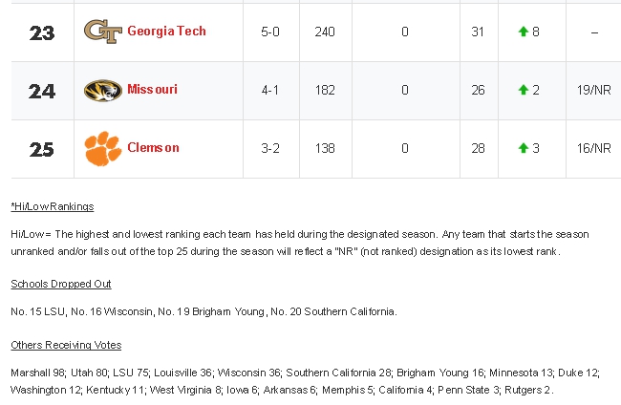
Task: Open the Georgia Tech team link
Action: point(167,31)
